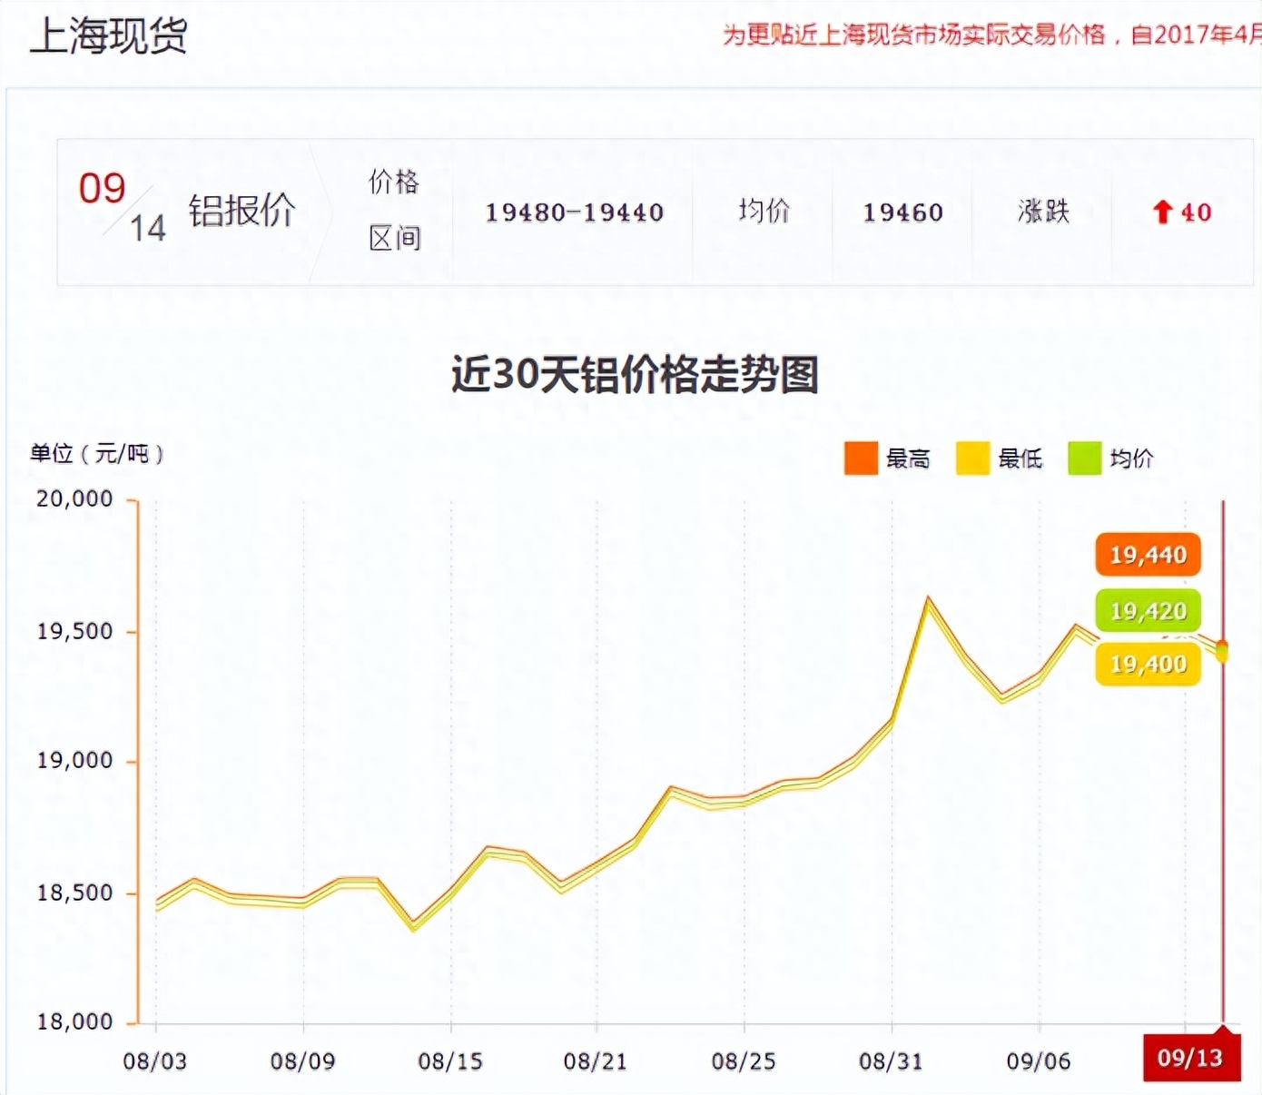Click the 价格区间 label
The width and height of the screenshot is (1262, 1095).
pyautogui.click(x=394, y=211)
